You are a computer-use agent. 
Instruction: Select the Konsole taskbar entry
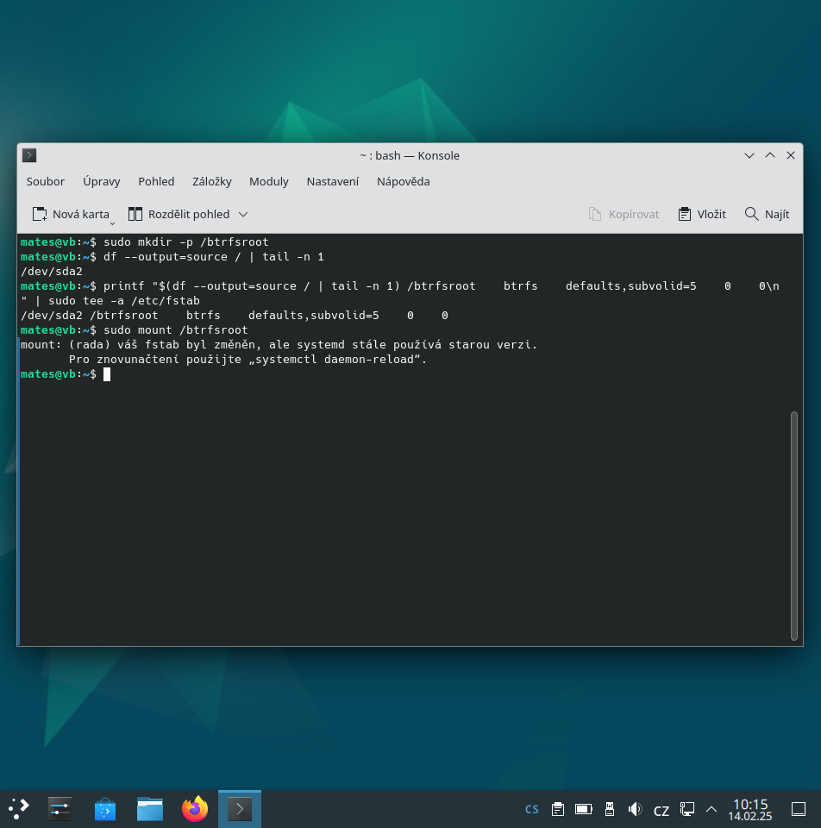240,809
